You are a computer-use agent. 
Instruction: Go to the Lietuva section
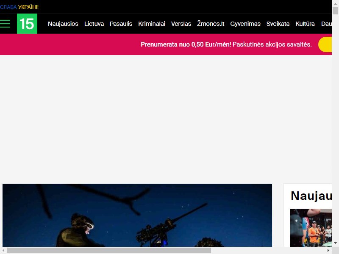(94, 24)
